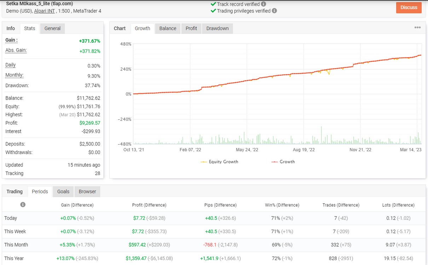Click the 480% y-axis label
The width and height of the screenshot is (428, 265).
[126, 44]
